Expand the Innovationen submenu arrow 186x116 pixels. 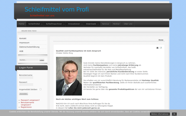pyautogui.click(x=82, y=24)
